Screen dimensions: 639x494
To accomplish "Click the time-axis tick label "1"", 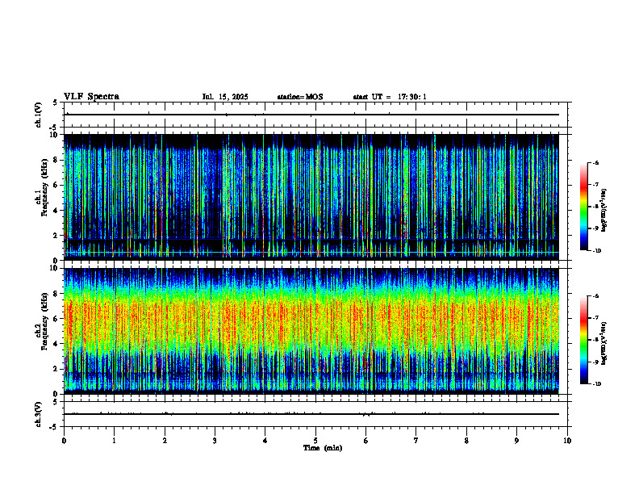I will click(114, 441).
